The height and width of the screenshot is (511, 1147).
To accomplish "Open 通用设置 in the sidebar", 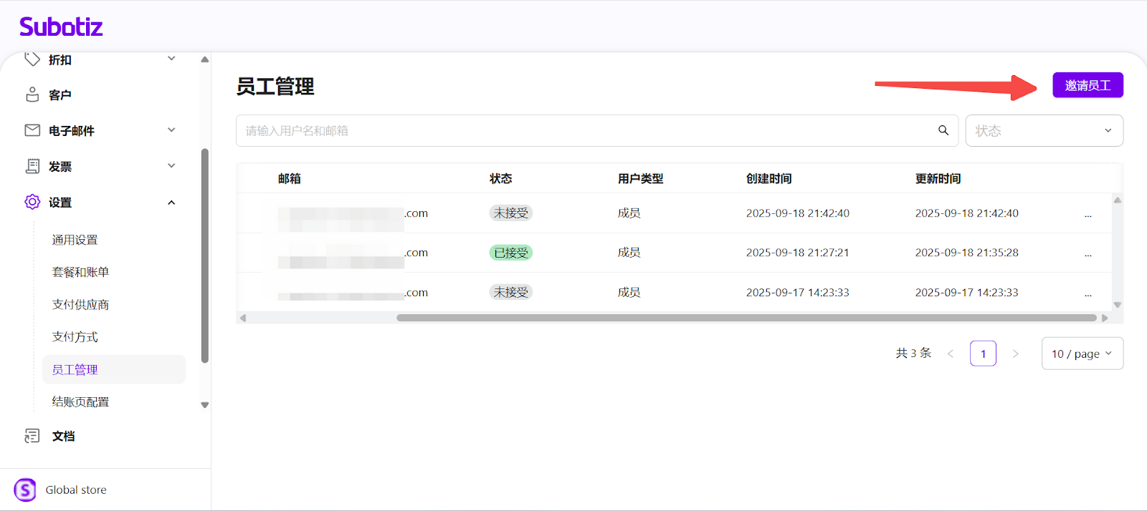I will pyautogui.click(x=75, y=240).
